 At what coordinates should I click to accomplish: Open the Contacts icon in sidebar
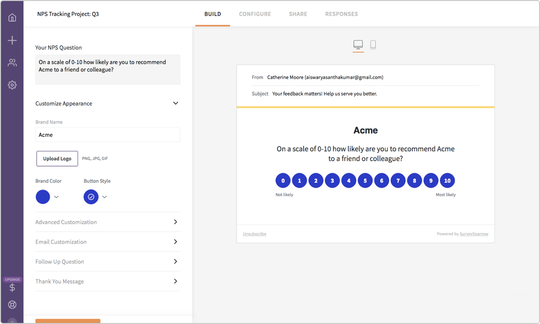[x=12, y=62]
